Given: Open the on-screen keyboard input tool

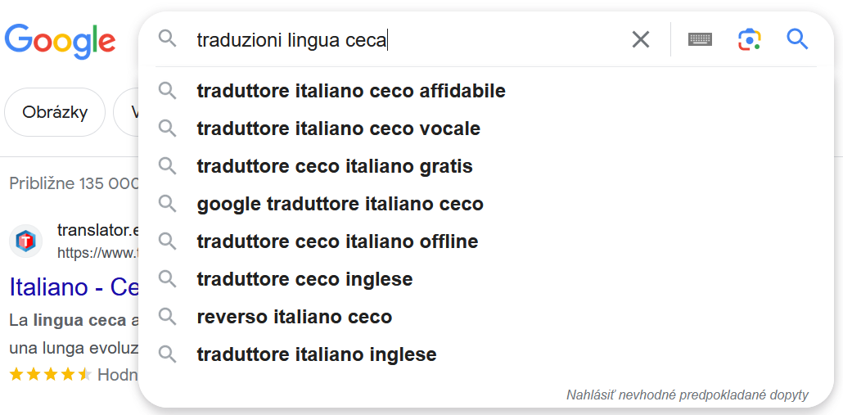Looking at the screenshot, I should pyautogui.click(x=700, y=39).
